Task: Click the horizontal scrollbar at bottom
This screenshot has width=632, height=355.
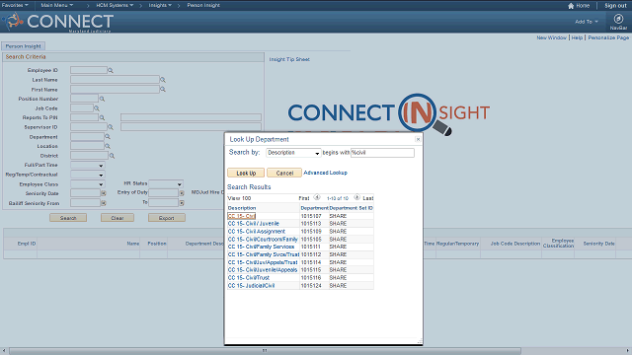Action: tap(265, 351)
